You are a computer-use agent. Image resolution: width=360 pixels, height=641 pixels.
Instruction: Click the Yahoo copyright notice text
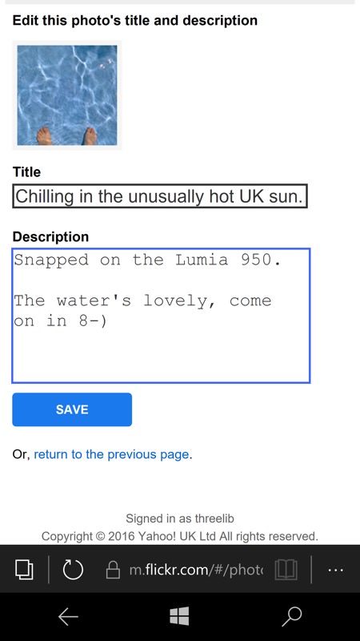coord(179,536)
